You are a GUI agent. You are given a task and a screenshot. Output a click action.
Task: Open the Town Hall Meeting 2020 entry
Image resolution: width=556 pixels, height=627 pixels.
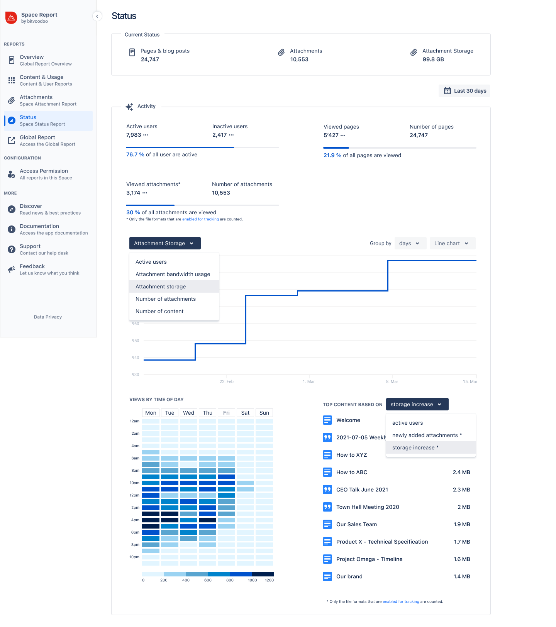point(368,507)
